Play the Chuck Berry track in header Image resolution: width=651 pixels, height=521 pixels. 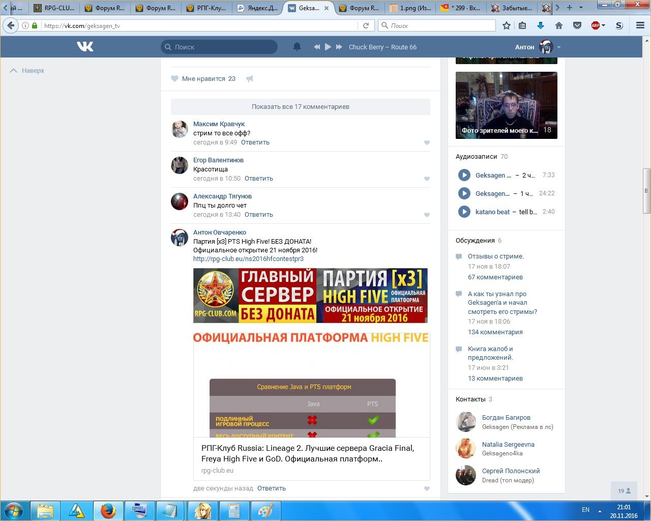click(x=328, y=47)
